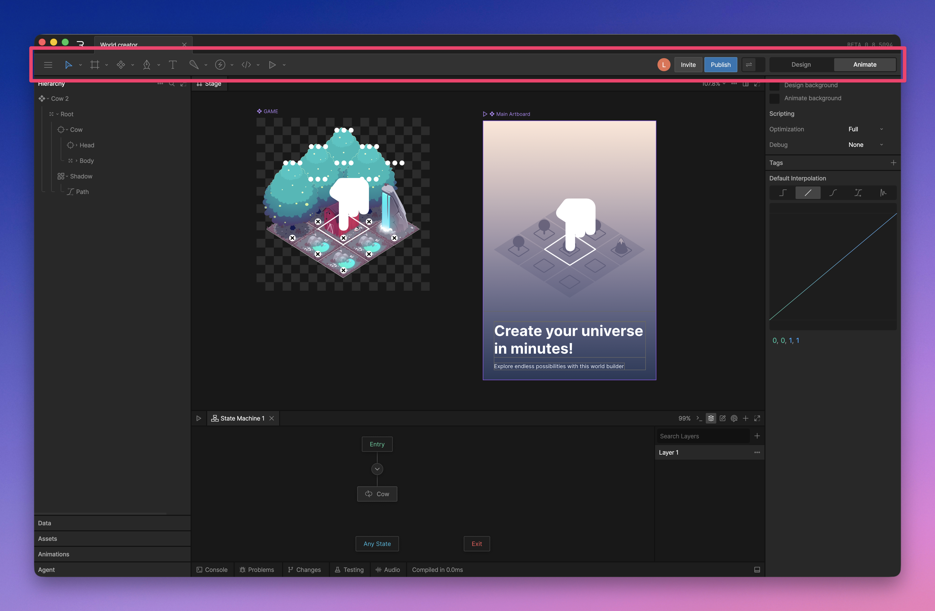Click the Publish button
Screen dimensions: 935x611
(721, 65)
